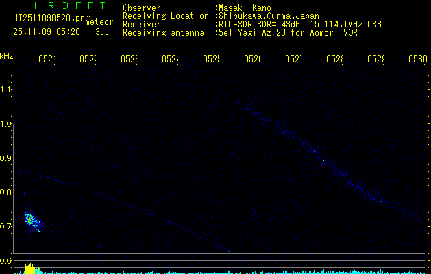Select RTL-SDR receiver details text
The image size is (431, 274).
300,25
